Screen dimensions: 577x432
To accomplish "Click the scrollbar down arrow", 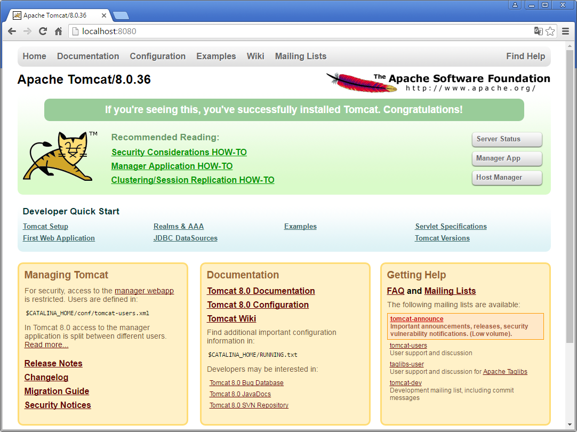I will point(570,426).
